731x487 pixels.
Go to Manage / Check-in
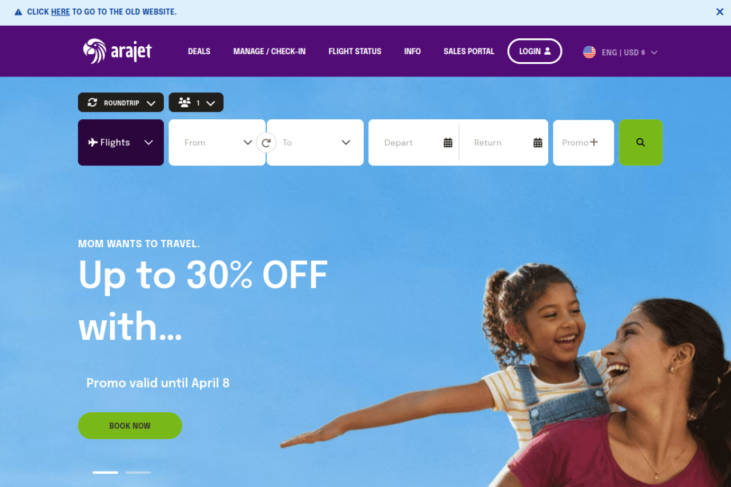270,51
